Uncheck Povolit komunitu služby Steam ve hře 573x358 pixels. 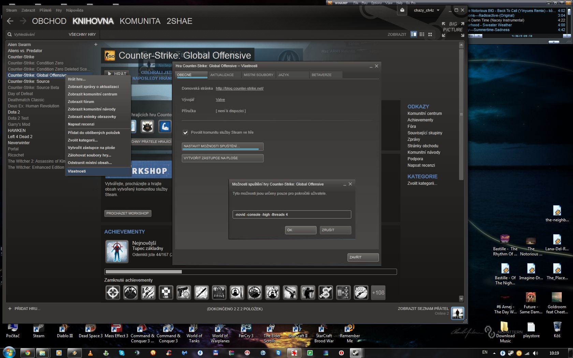(185, 132)
